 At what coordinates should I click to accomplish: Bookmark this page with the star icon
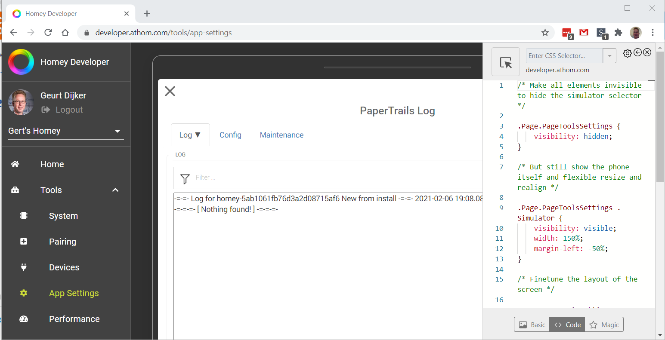pyautogui.click(x=545, y=33)
